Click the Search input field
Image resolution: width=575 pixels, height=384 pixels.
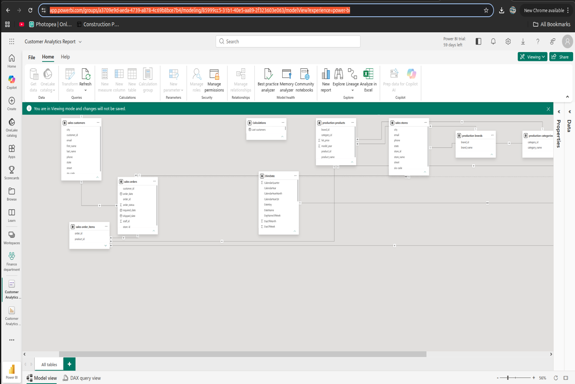(x=288, y=42)
